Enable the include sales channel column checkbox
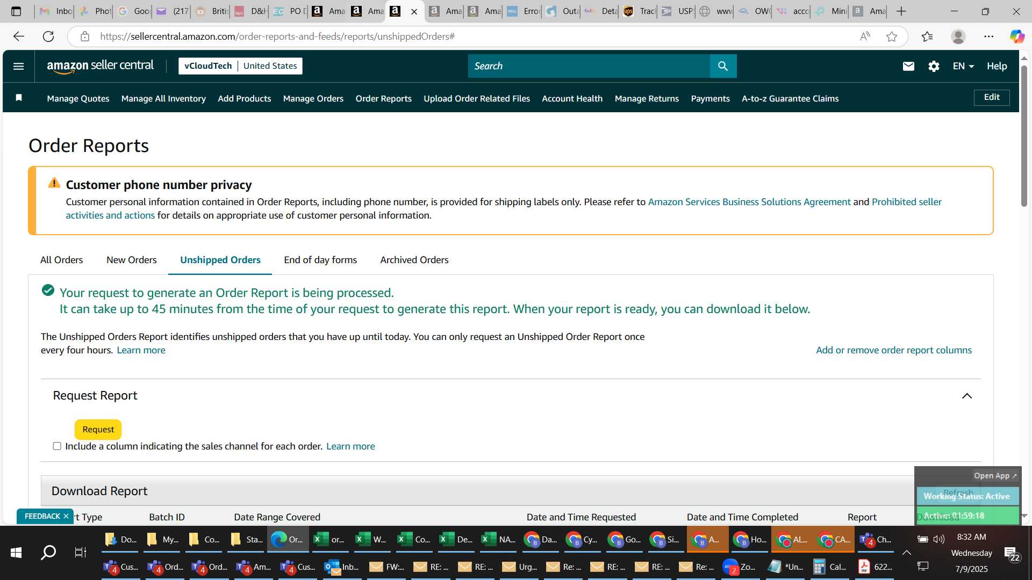The width and height of the screenshot is (1032, 580). click(x=57, y=446)
